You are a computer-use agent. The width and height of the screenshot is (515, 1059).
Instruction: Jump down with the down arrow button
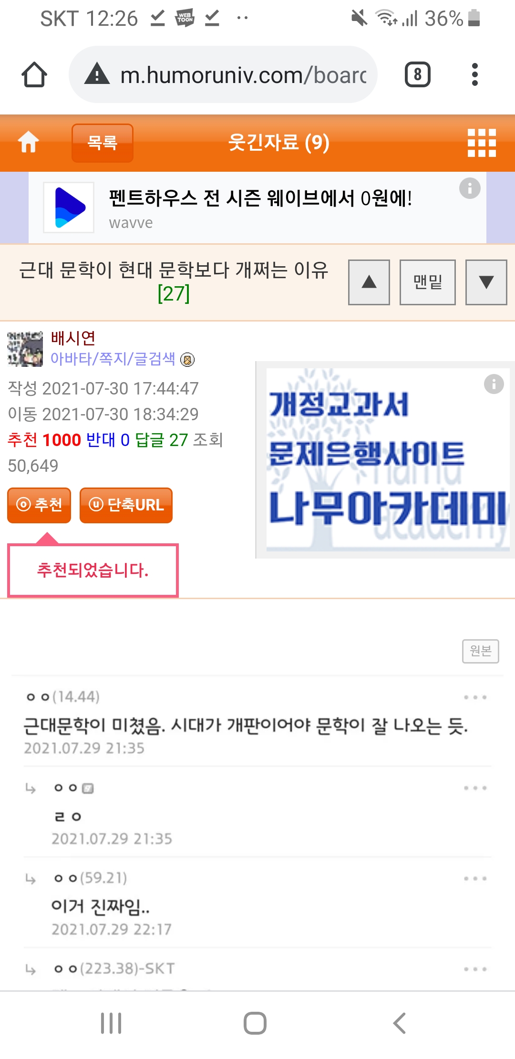pos(486,282)
